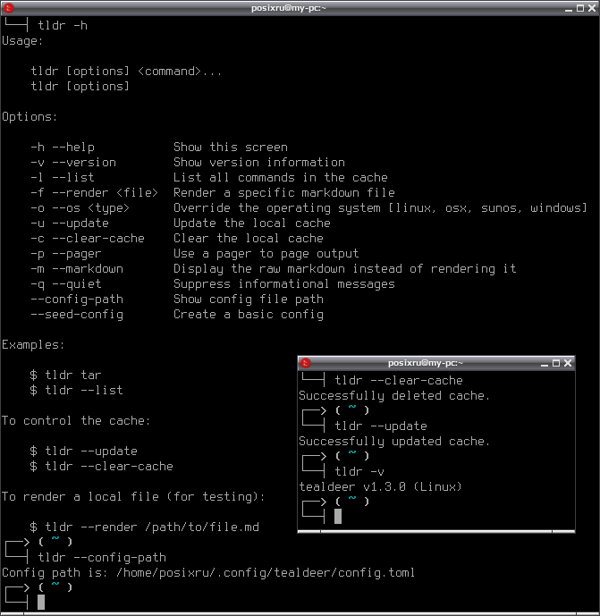Click the '-f --render <file>' option
The height and width of the screenshot is (616, 600).
[x=94, y=193]
